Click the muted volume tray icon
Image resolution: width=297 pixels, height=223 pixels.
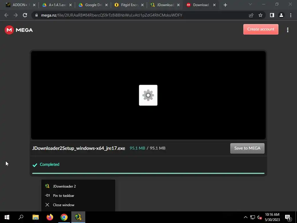pos(259,217)
